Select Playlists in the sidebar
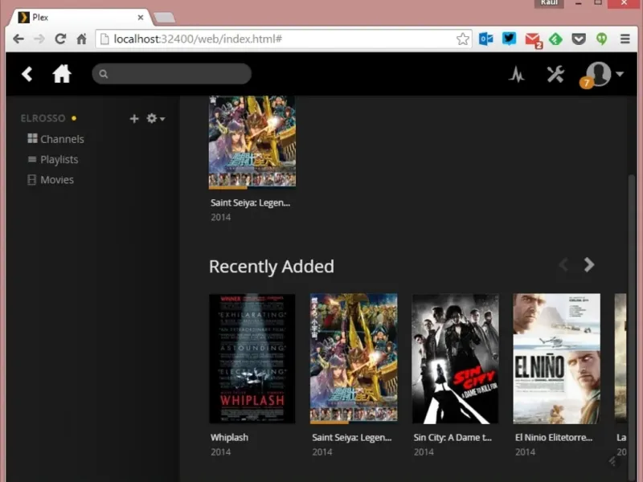This screenshot has width=643, height=482. coord(59,159)
